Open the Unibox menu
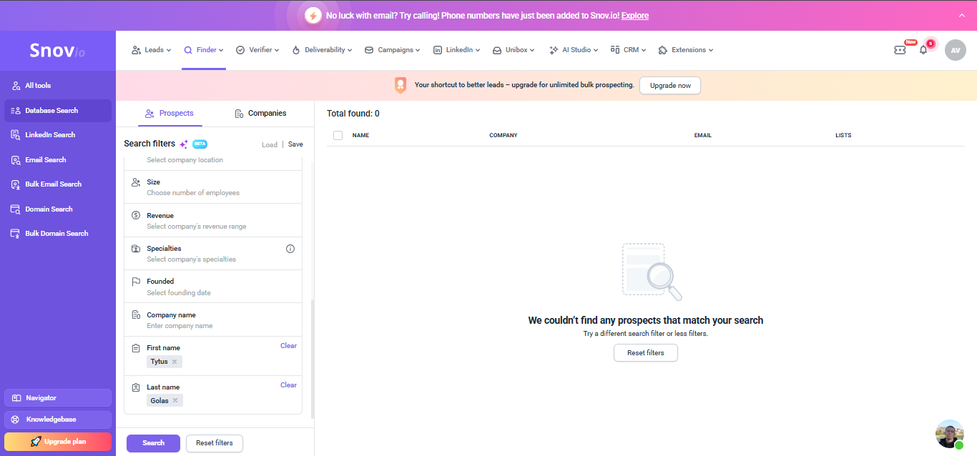This screenshot has width=977, height=456. click(514, 50)
